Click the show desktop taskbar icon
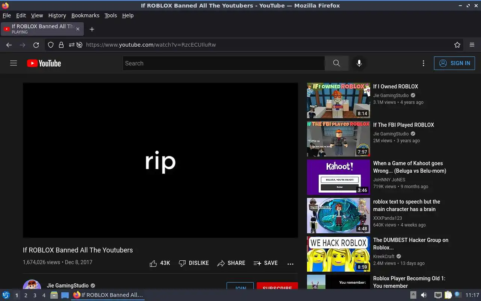Viewport: 481px width, 301px height. pos(65,295)
